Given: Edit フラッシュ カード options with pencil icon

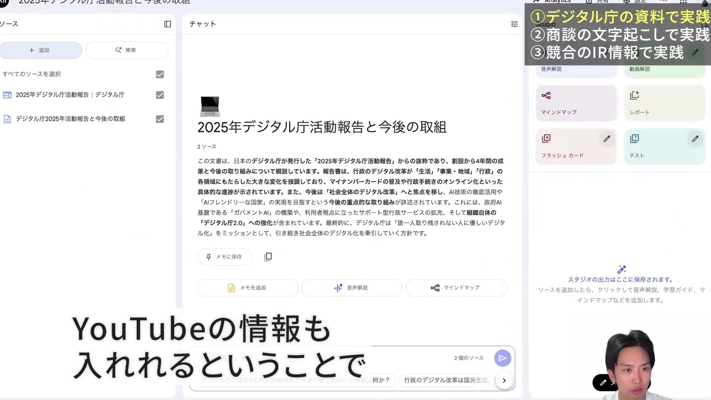Looking at the screenshot, I should pyautogui.click(x=607, y=139).
